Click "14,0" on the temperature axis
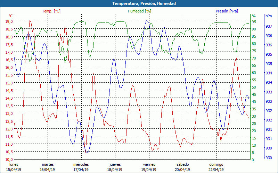The width and height of the screenshot is (278, 173). (x=9, y=98)
